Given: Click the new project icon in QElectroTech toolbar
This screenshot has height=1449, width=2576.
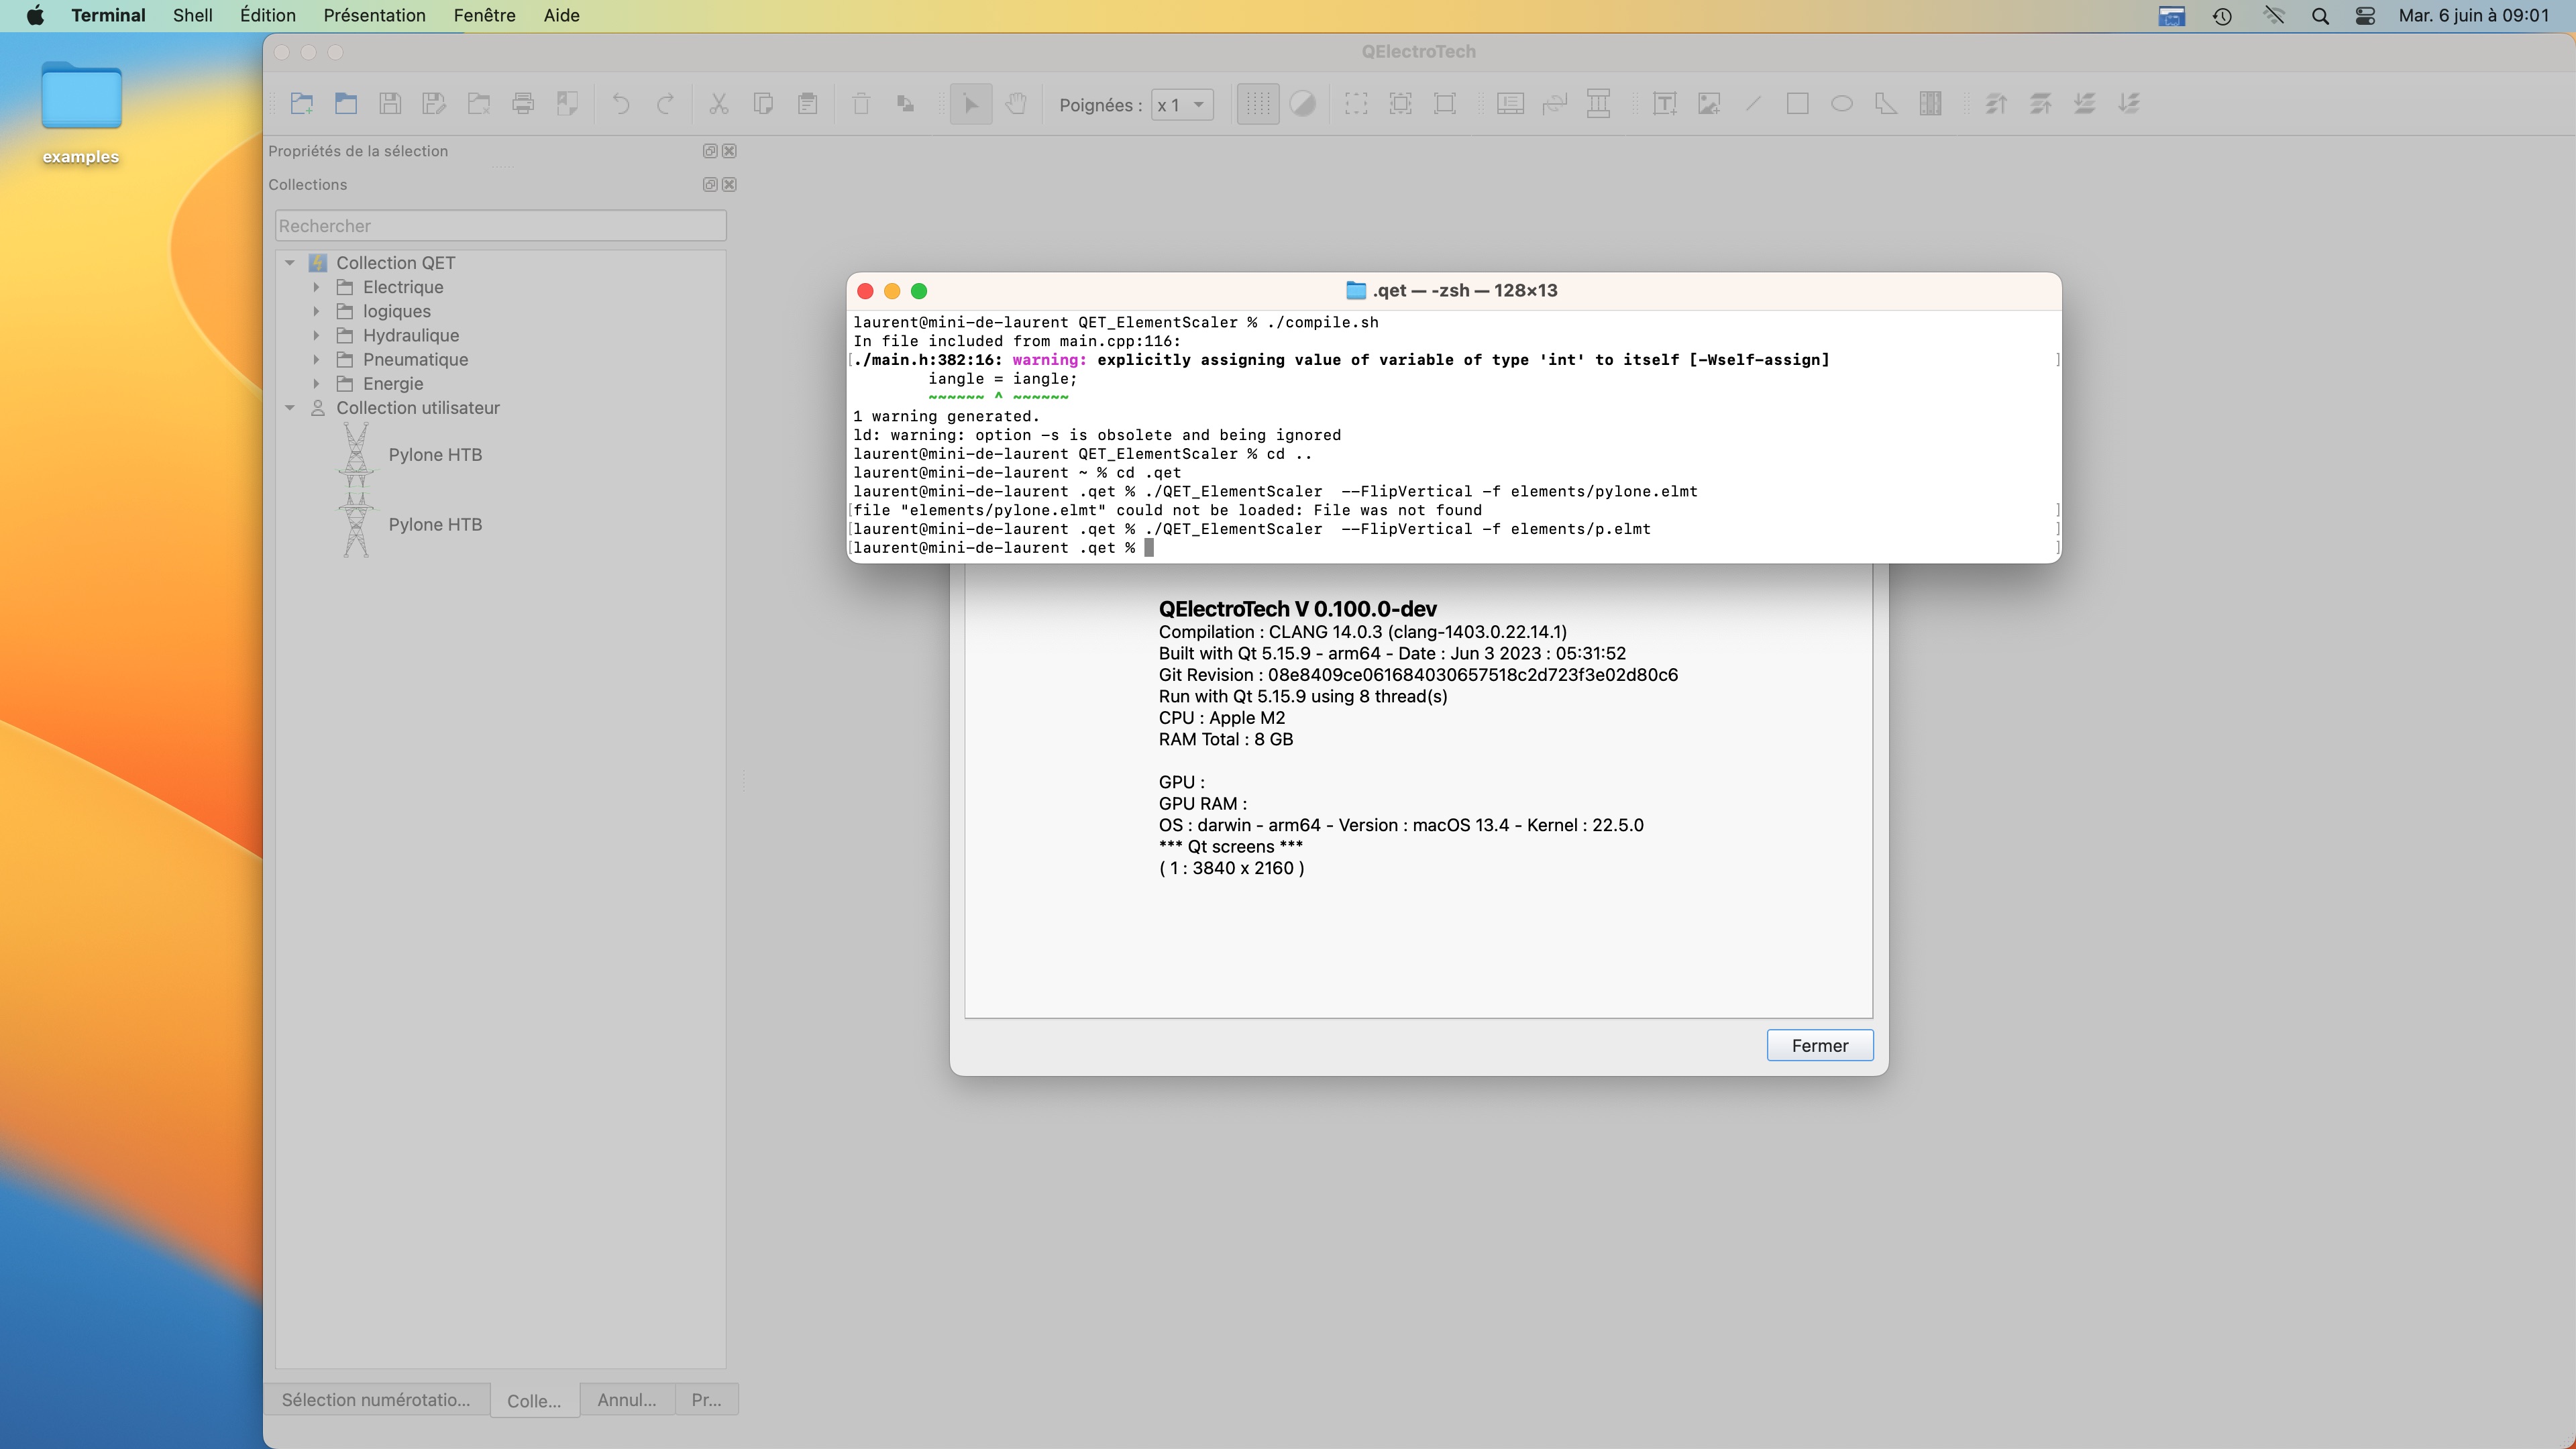Looking at the screenshot, I should [x=302, y=103].
